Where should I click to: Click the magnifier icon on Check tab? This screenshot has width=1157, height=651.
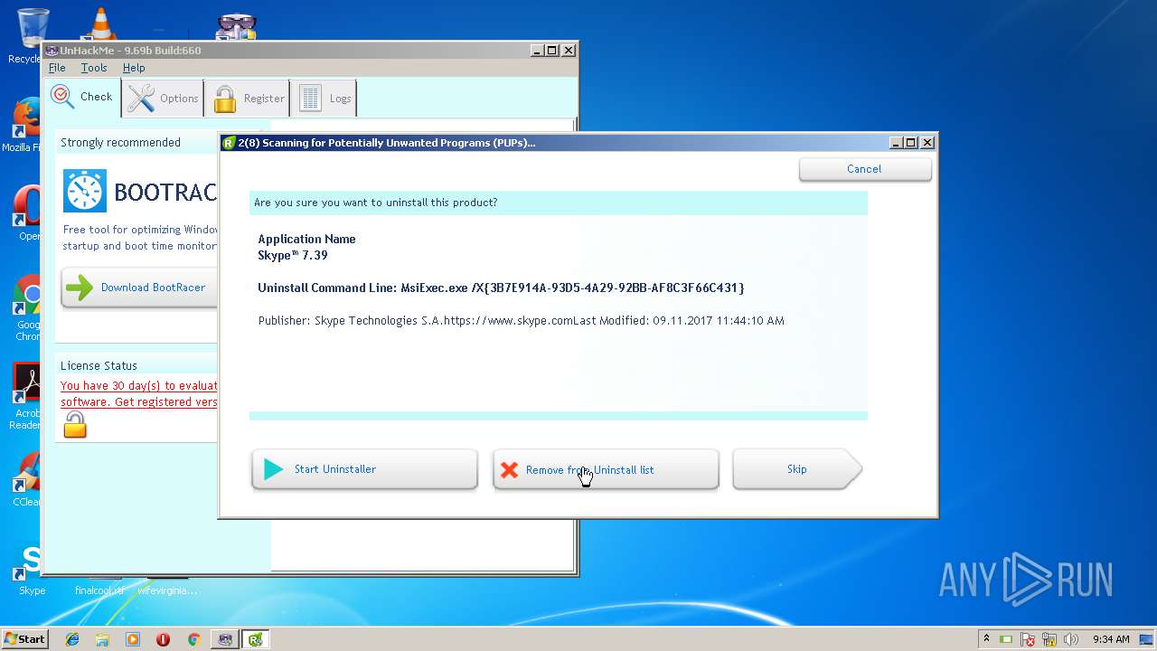point(62,97)
